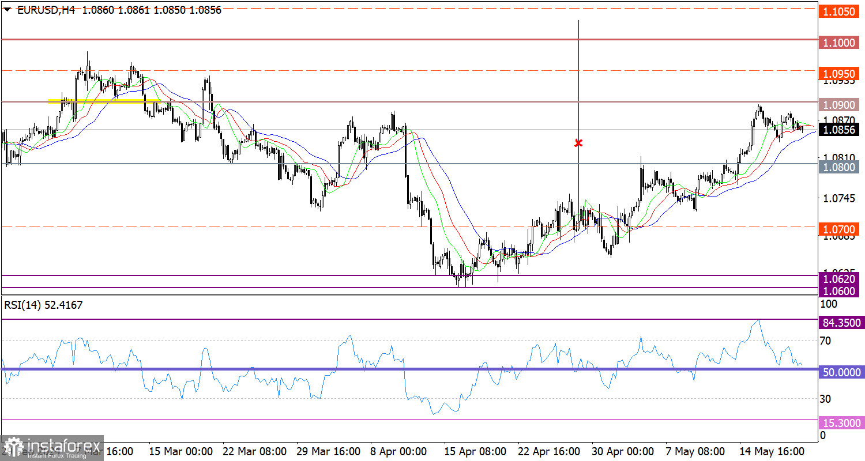
Task: Click the 1.0600 purple price label
Action: coord(838,291)
